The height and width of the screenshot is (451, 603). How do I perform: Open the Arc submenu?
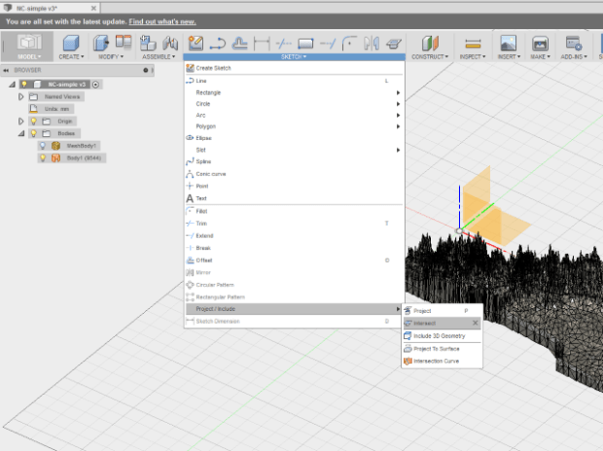(294, 115)
